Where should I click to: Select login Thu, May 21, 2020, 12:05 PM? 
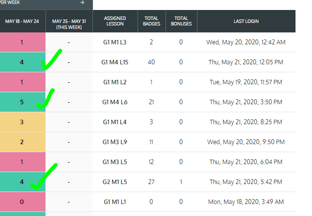(x=246, y=62)
